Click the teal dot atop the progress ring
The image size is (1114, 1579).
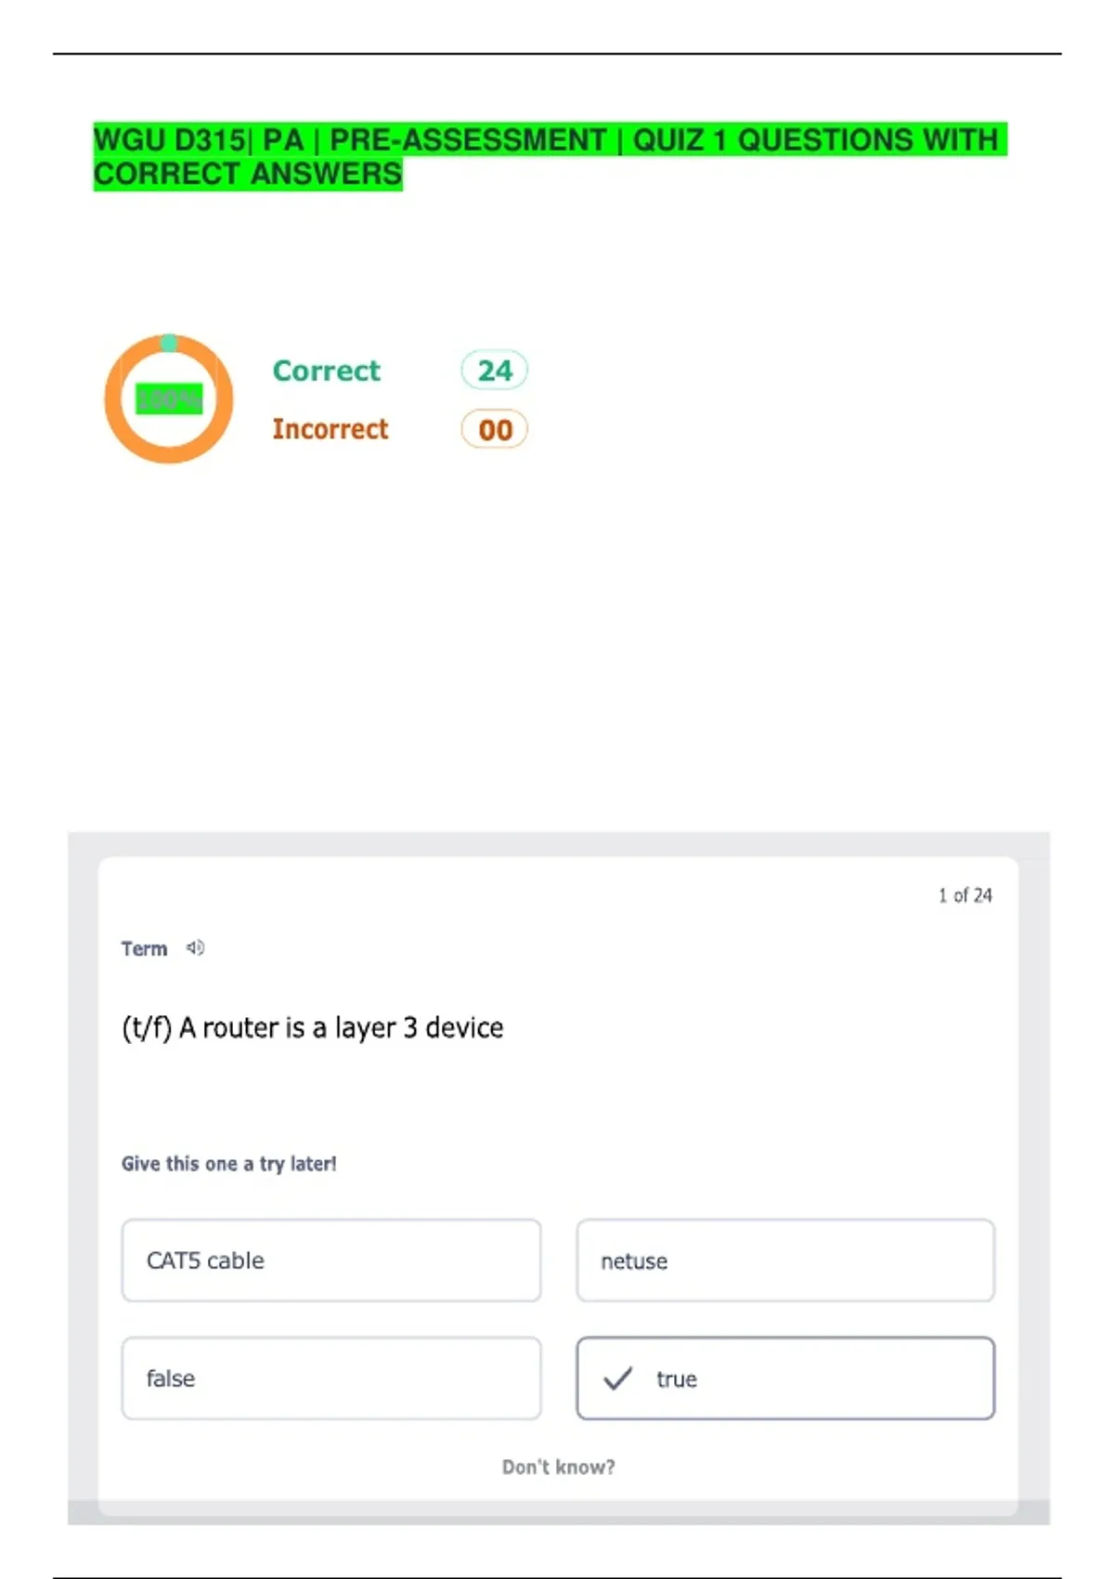(169, 343)
